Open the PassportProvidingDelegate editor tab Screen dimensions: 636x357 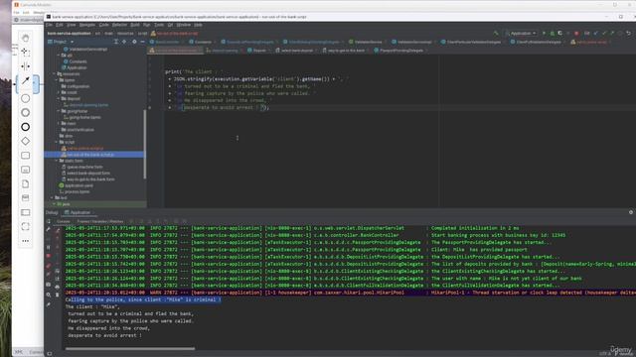399,51
